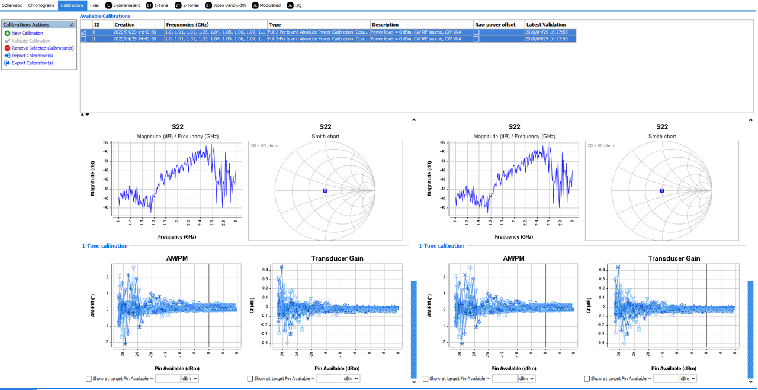The image size is (758, 390).
Task: Enable Raw power offset for calibration ID 0
Action: tap(476, 32)
